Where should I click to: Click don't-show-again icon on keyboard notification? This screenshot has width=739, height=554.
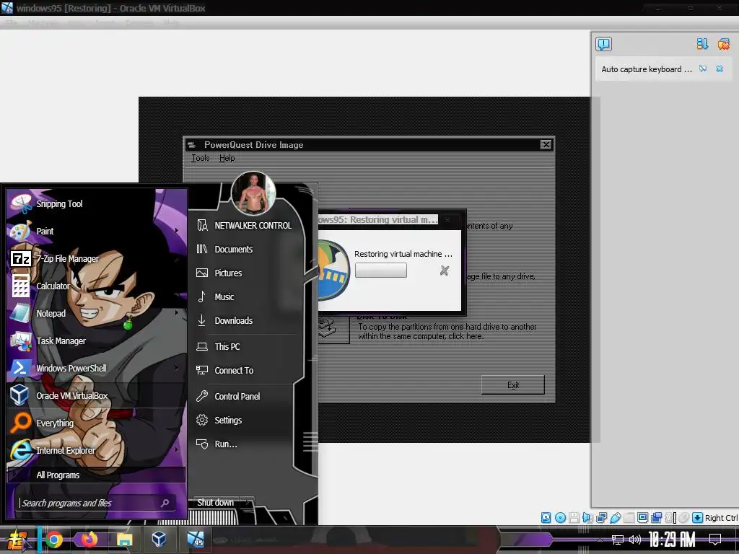703,69
